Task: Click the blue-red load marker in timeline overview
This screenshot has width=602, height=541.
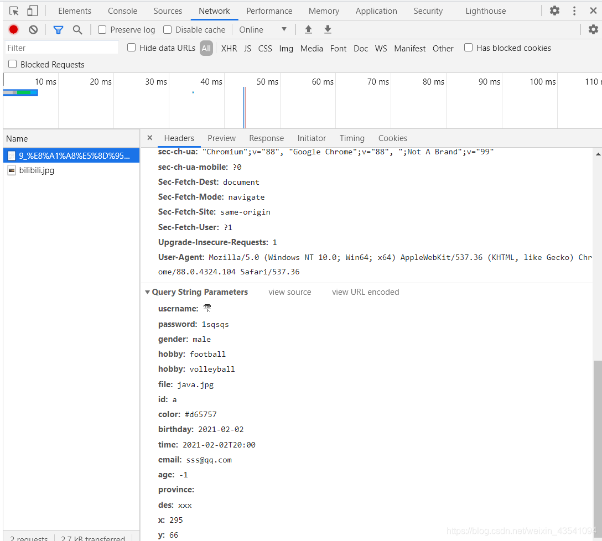Action: [x=245, y=107]
